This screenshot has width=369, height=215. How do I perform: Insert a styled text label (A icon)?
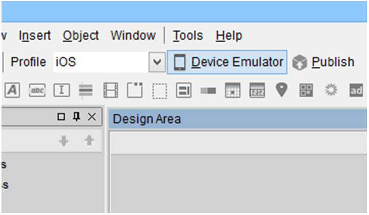click(12, 90)
